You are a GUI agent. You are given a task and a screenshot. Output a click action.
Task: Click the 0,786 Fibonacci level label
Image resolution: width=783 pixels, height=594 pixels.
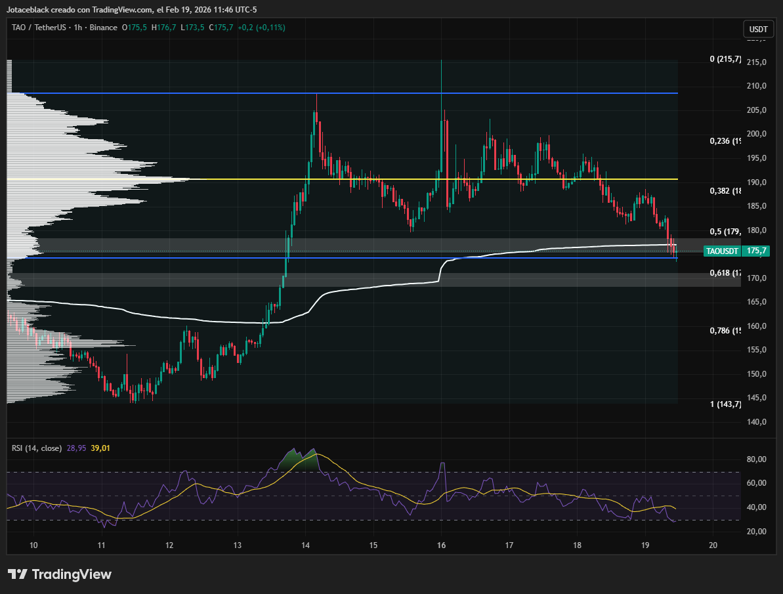point(725,330)
